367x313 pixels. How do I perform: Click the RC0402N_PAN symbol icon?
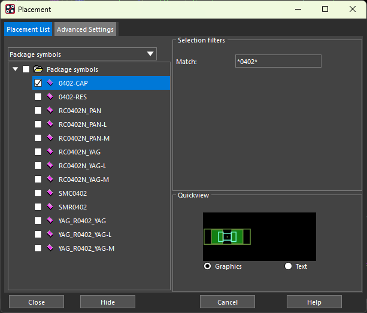pyautogui.click(x=50, y=110)
